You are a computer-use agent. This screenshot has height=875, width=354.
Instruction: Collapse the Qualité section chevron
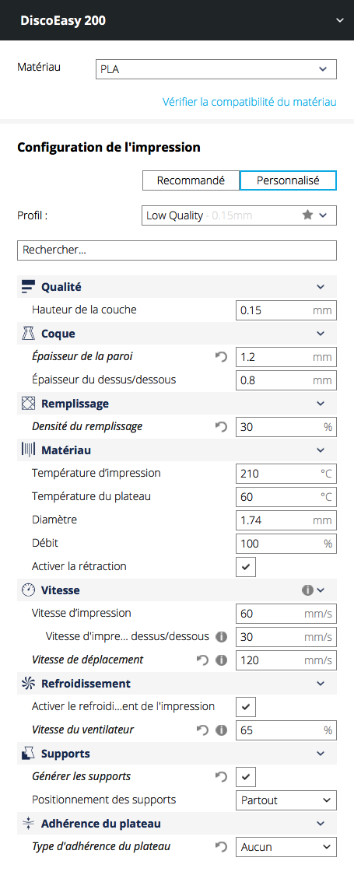[321, 287]
